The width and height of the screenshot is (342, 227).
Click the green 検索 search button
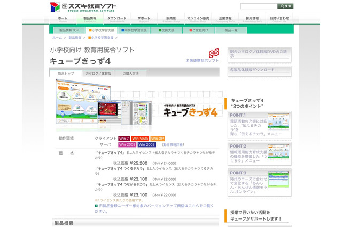285,6
